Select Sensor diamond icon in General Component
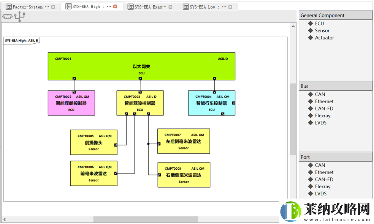Screen dimensions: 374x224 coord(310,30)
